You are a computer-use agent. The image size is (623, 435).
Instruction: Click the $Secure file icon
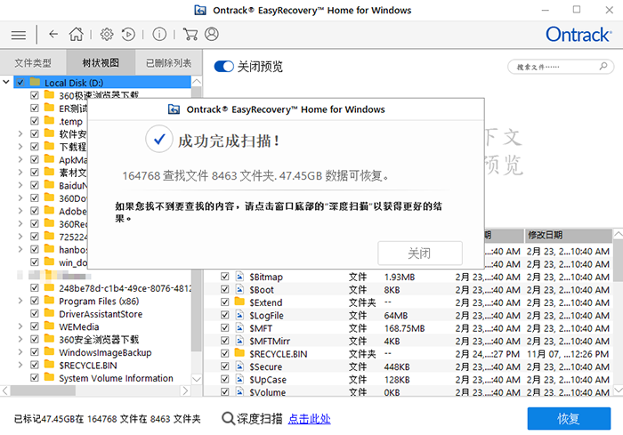point(239,367)
